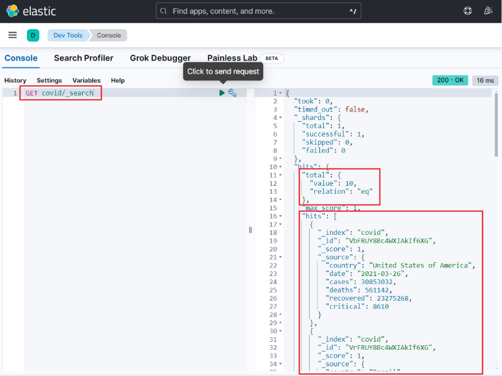Screen dimensions: 502x376
Task: Collapse the fold arrow at line 1
Action: click(280, 93)
